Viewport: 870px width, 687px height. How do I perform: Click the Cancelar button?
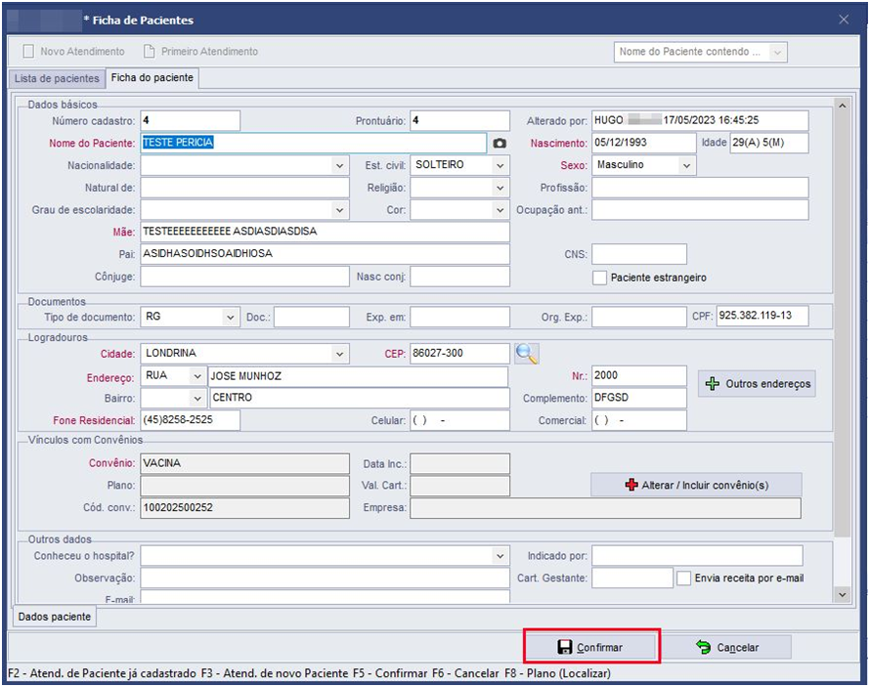[727, 647]
